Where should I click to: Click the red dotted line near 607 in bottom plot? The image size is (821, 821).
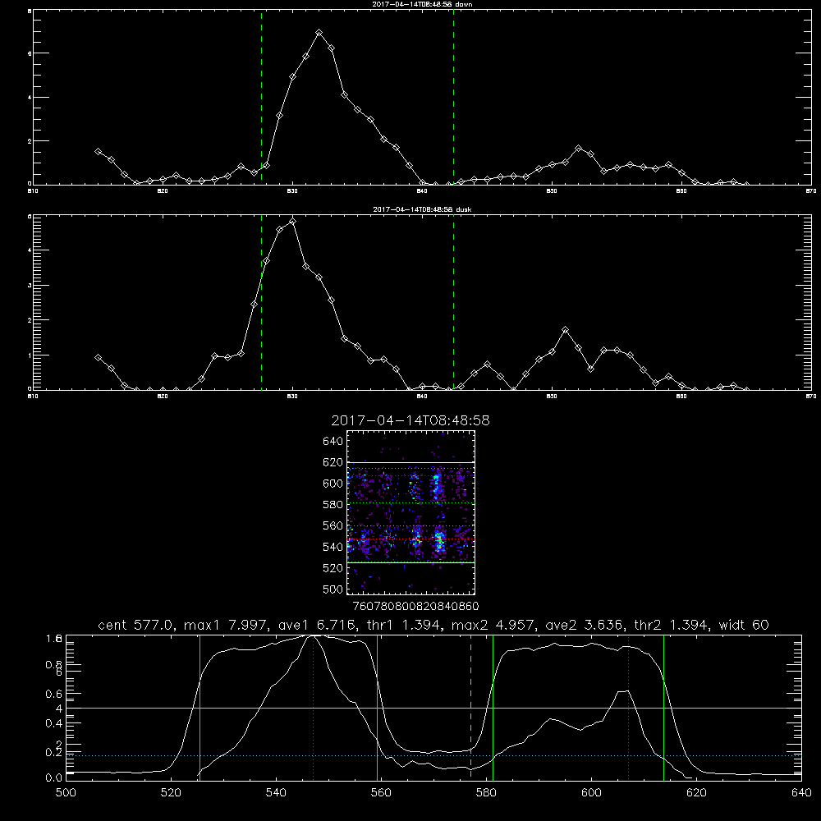click(628, 707)
